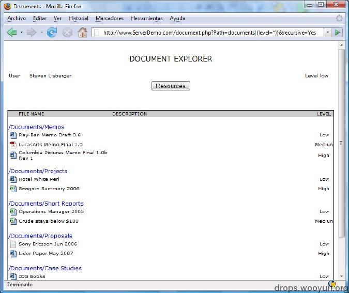The height and width of the screenshot is (293, 349).
Task: Click the vertical scrollbar thumb
Action: point(341,143)
